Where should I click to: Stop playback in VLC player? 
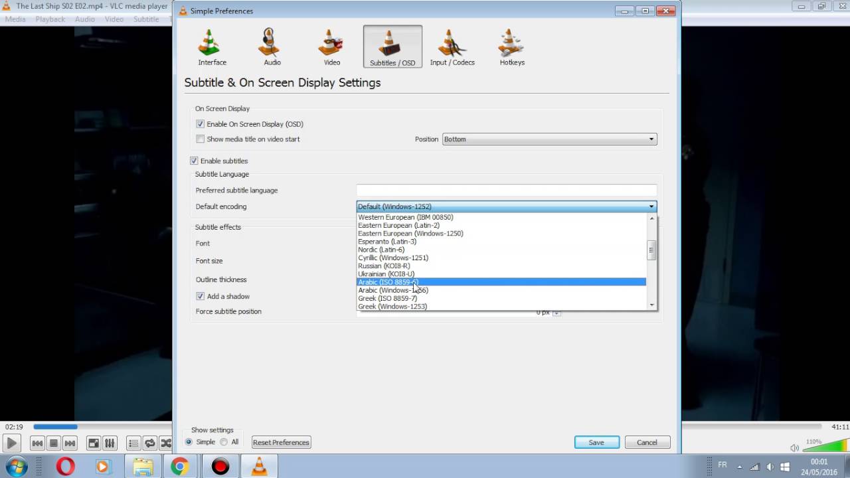[54, 443]
